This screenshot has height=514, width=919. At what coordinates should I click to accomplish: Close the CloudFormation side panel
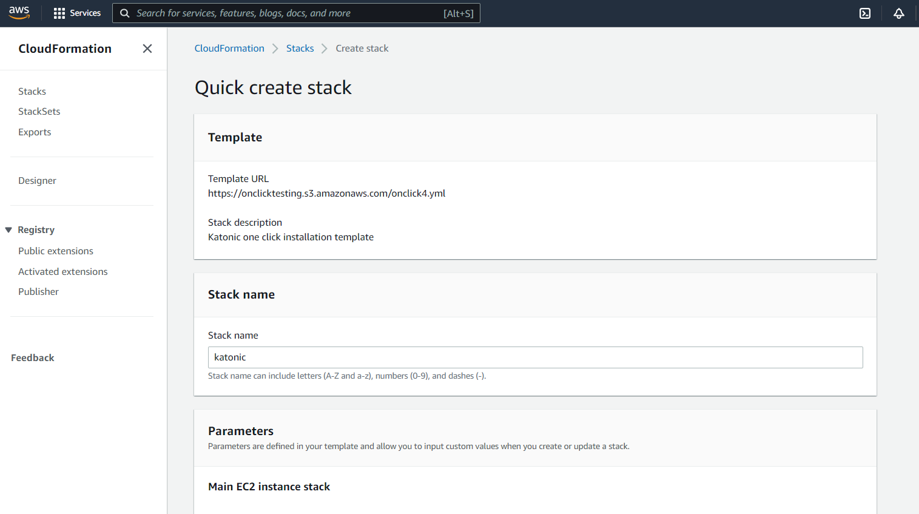[x=147, y=49]
